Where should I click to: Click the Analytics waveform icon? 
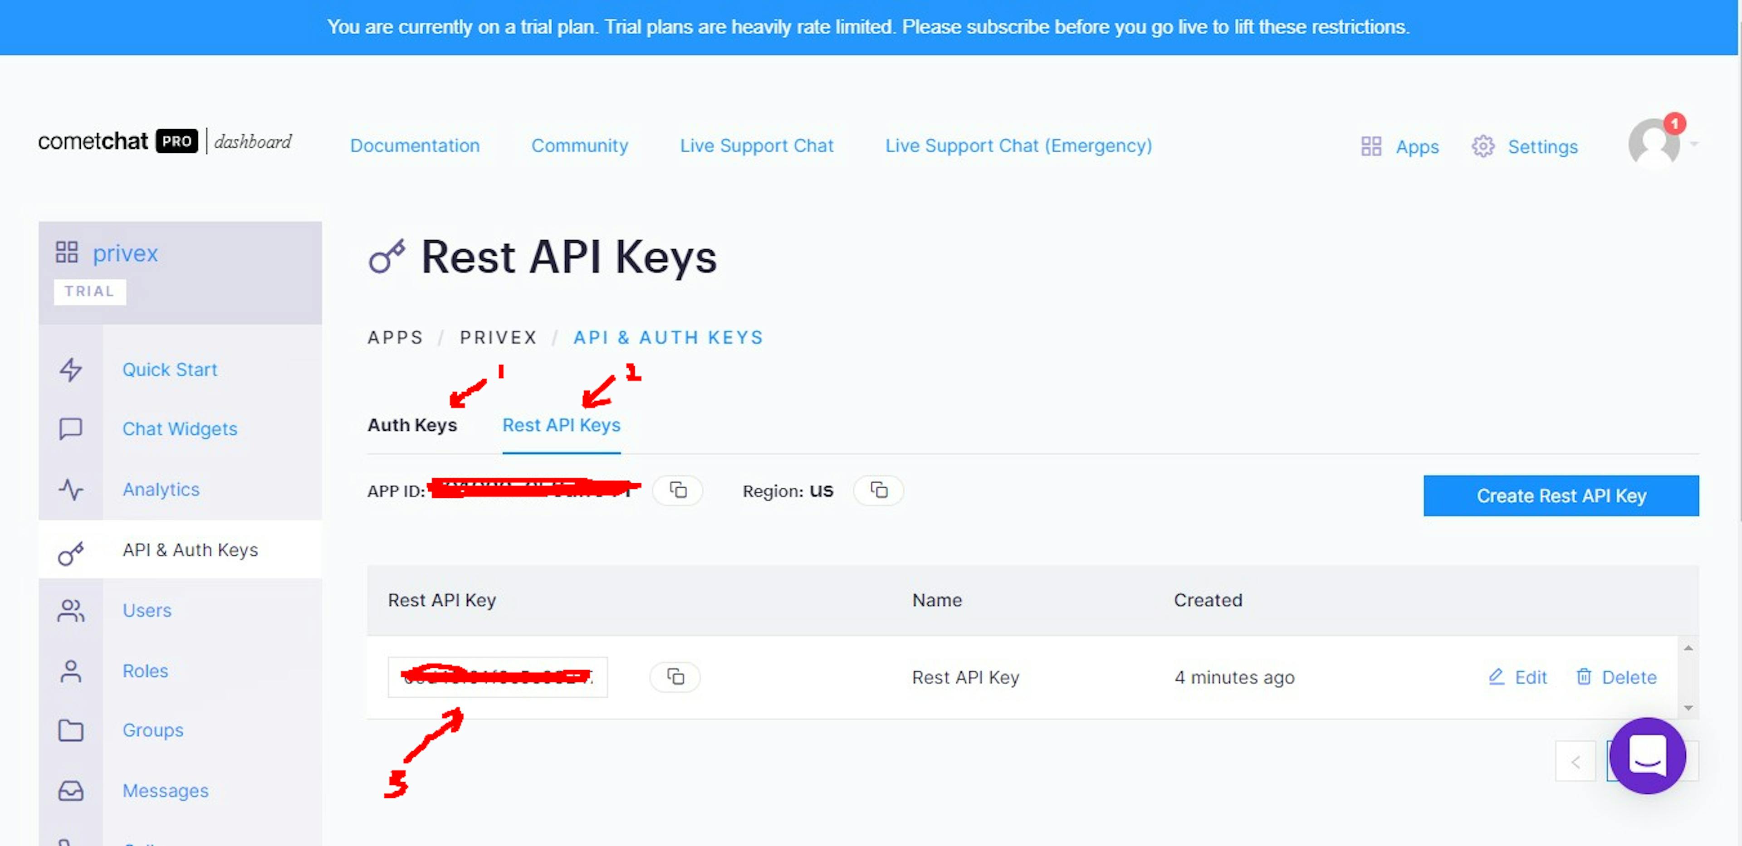coord(72,488)
